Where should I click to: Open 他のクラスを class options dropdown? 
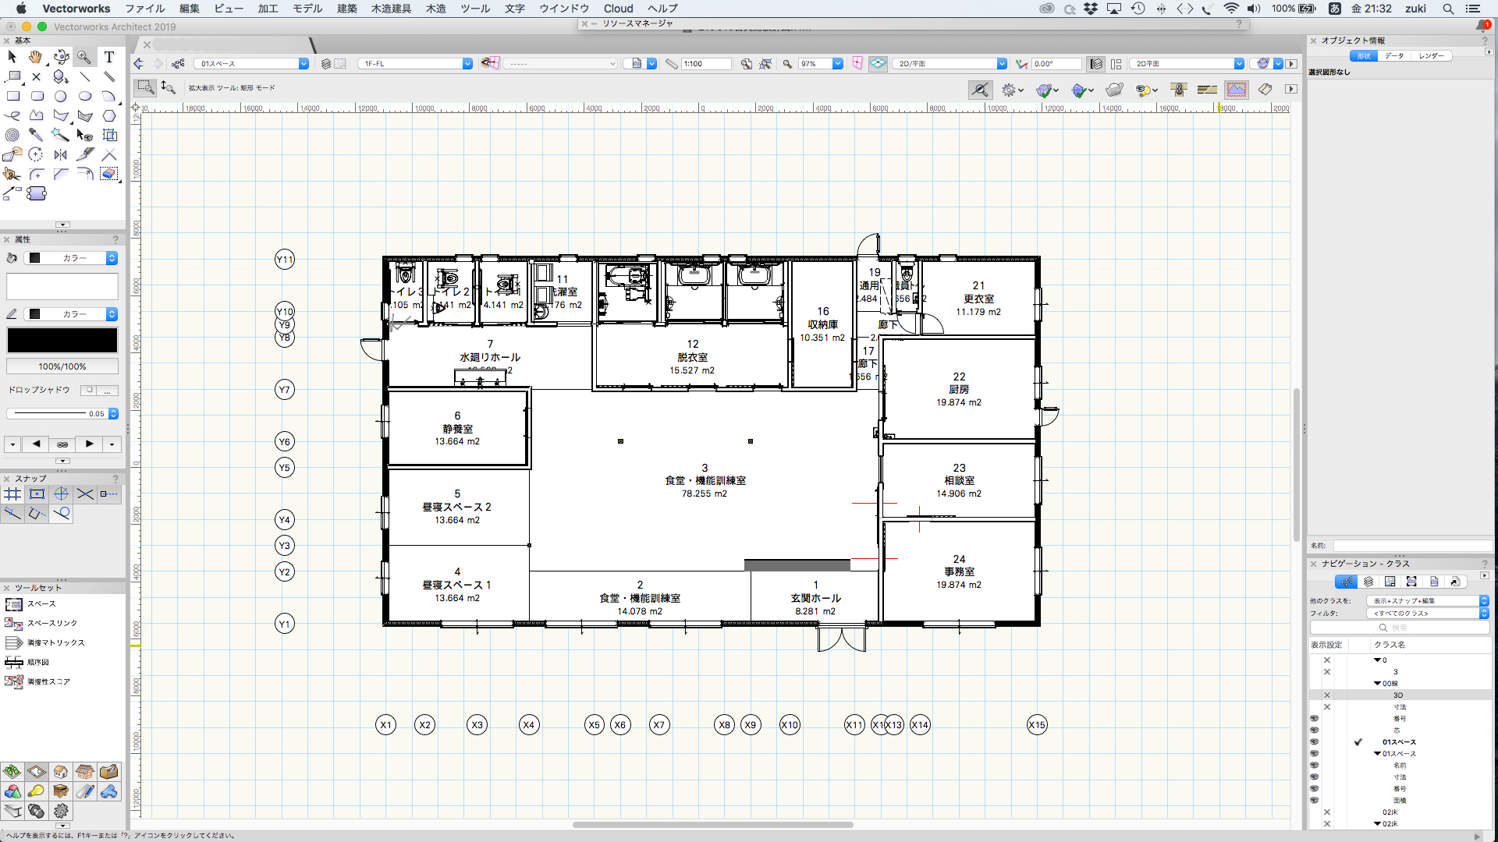click(1428, 601)
